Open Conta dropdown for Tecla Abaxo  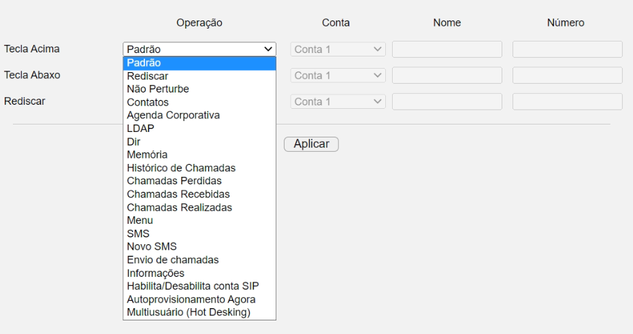point(338,76)
